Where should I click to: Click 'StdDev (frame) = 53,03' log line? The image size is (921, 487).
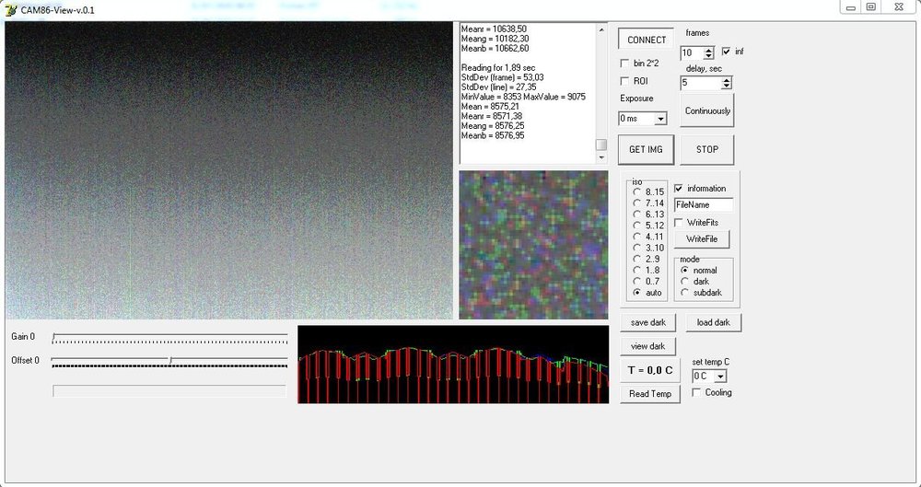pos(502,77)
